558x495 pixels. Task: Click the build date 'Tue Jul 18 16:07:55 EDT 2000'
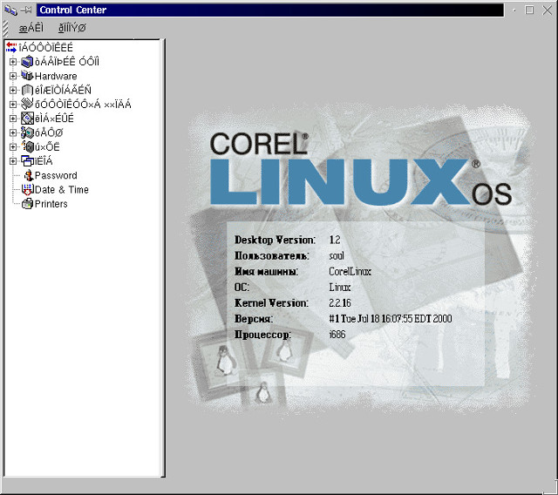[397, 319]
